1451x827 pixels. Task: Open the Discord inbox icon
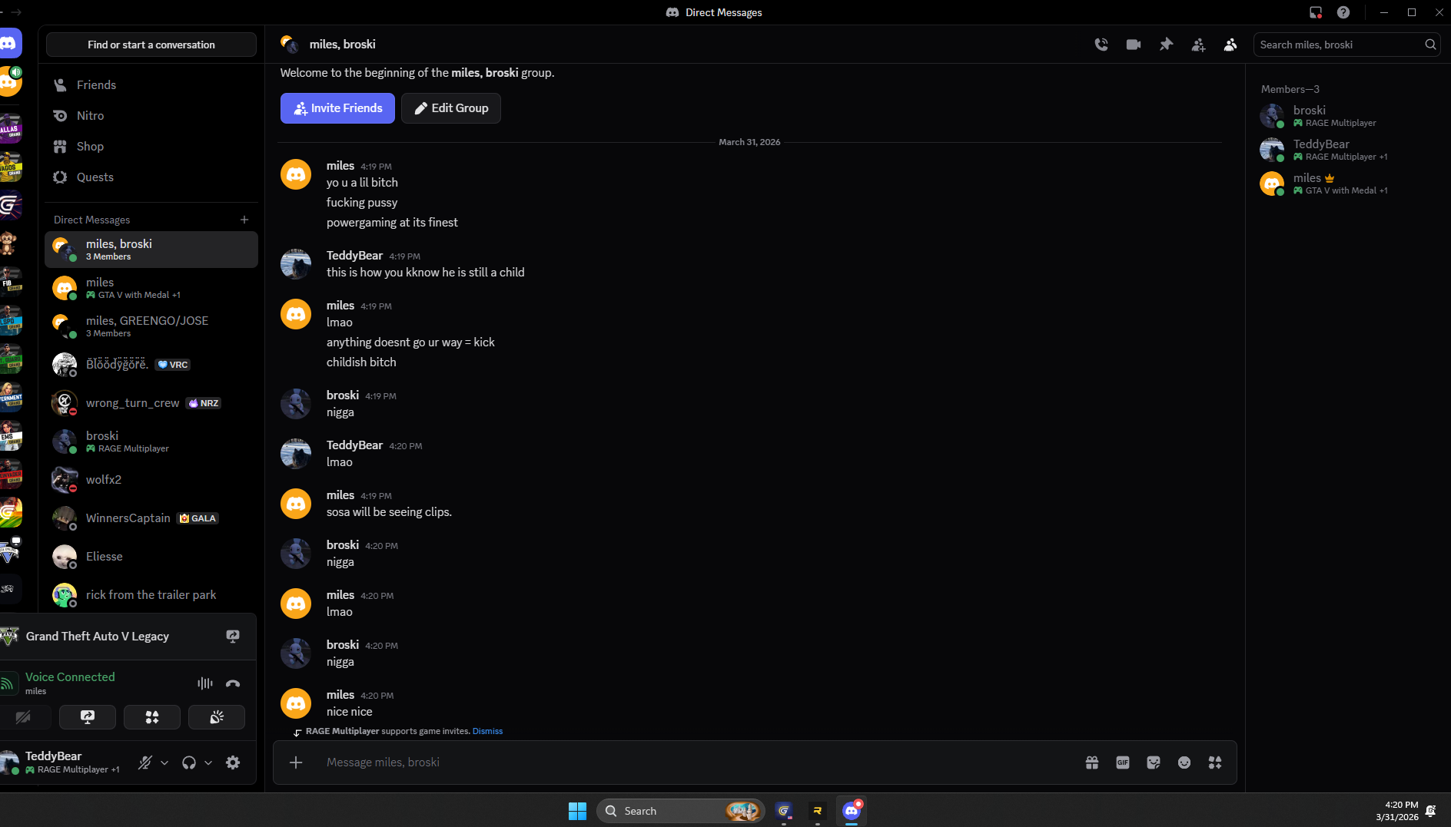1316,12
